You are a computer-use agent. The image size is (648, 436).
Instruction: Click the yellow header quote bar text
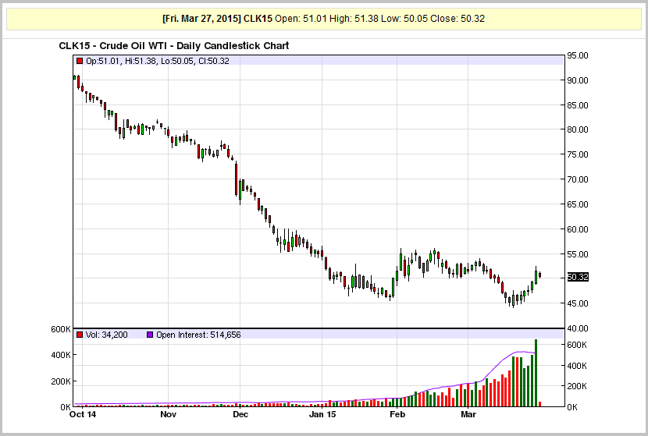tap(323, 19)
